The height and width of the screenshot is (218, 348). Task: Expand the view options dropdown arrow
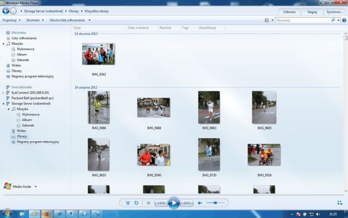272,20
